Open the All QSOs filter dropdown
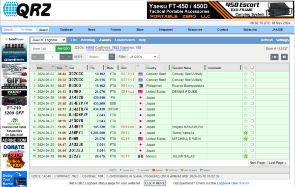295x187 pixels. 143,57
